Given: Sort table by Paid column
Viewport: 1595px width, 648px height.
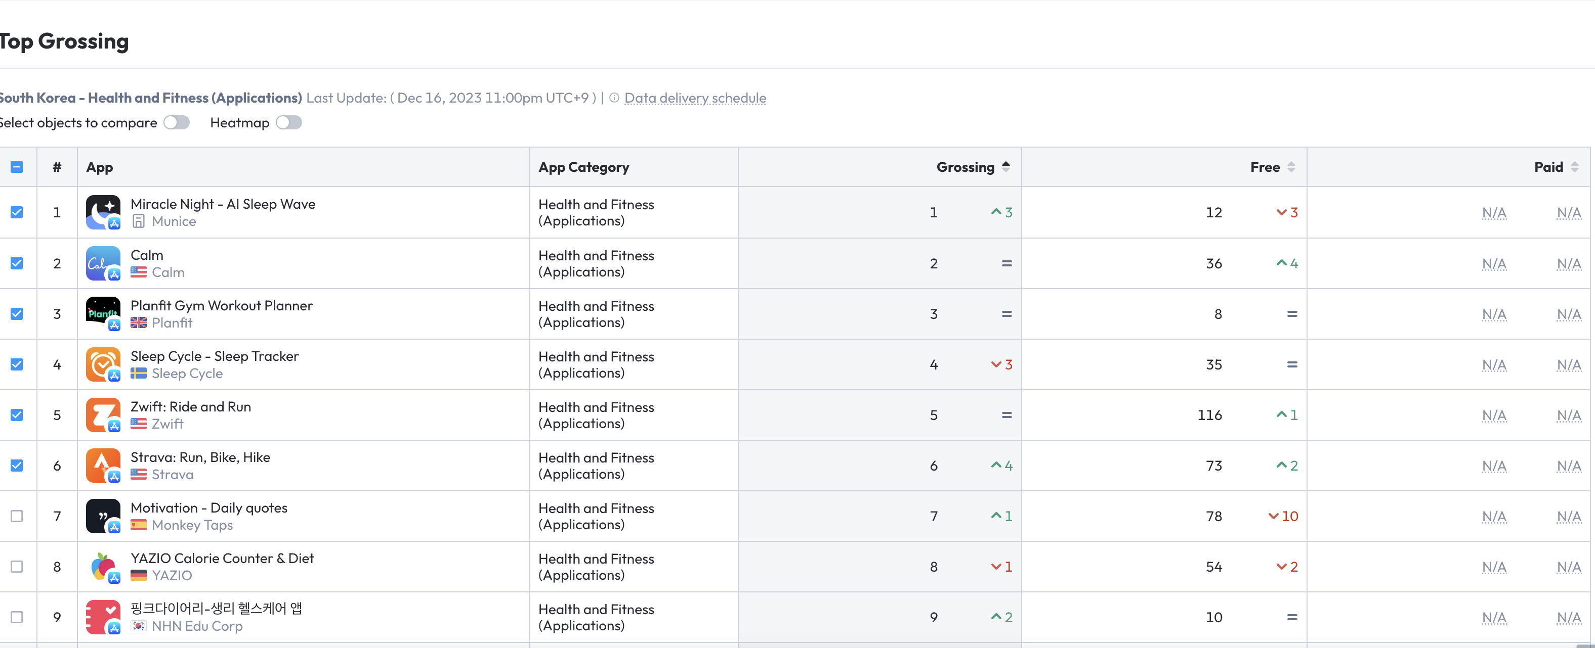Looking at the screenshot, I should tap(1556, 167).
